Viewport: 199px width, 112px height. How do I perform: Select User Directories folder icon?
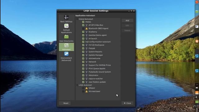click(66, 37)
